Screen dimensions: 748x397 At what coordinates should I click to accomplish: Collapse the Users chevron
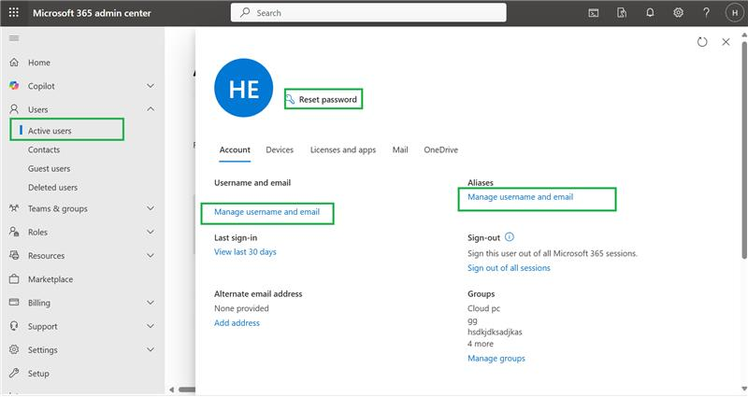[x=151, y=109]
